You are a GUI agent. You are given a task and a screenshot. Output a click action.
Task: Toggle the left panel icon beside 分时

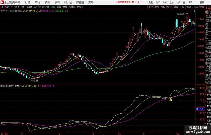click(2, 7)
